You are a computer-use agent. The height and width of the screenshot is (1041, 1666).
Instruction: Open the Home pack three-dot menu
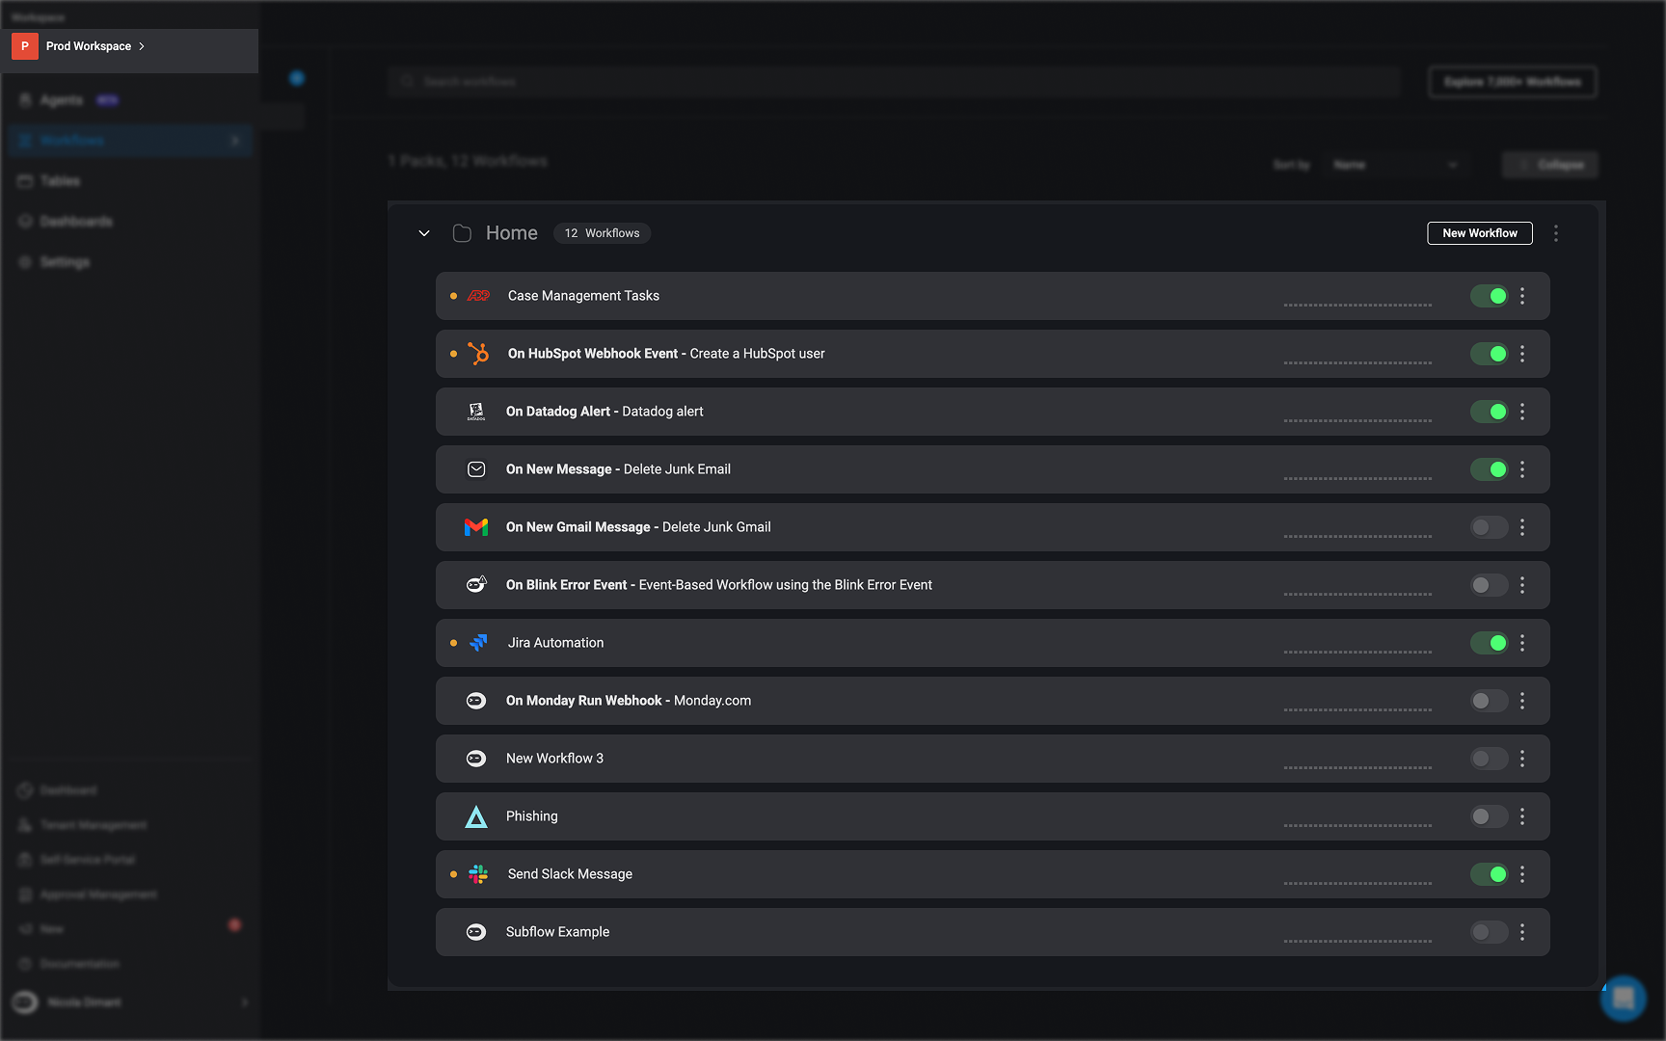[1556, 233]
